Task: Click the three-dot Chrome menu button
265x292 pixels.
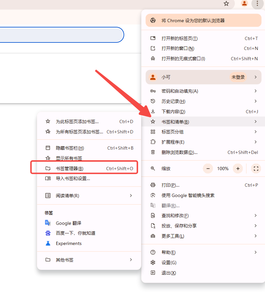Action: point(257,3)
